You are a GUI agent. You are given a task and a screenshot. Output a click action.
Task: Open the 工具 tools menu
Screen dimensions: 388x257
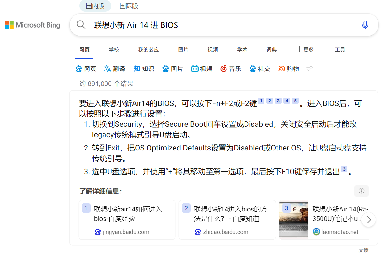coord(340,50)
